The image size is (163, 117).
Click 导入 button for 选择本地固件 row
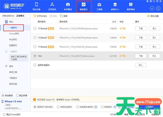[x=141, y=65]
